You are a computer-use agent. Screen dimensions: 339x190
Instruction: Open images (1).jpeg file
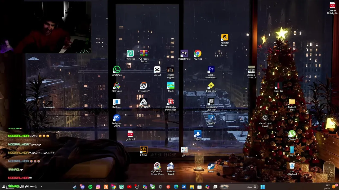pos(171,73)
